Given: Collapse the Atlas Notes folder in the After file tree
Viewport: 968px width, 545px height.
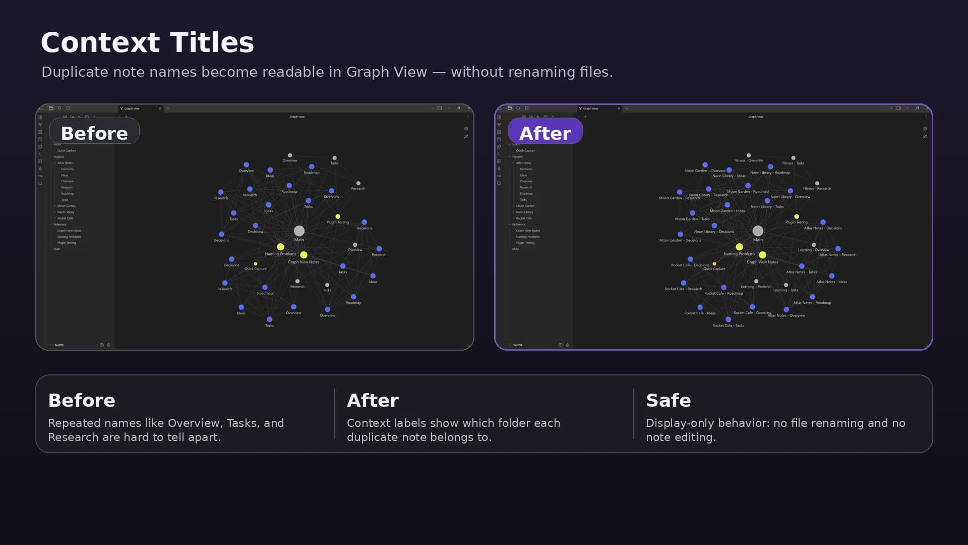Looking at the screenshot, I should (x=523, y=163).
